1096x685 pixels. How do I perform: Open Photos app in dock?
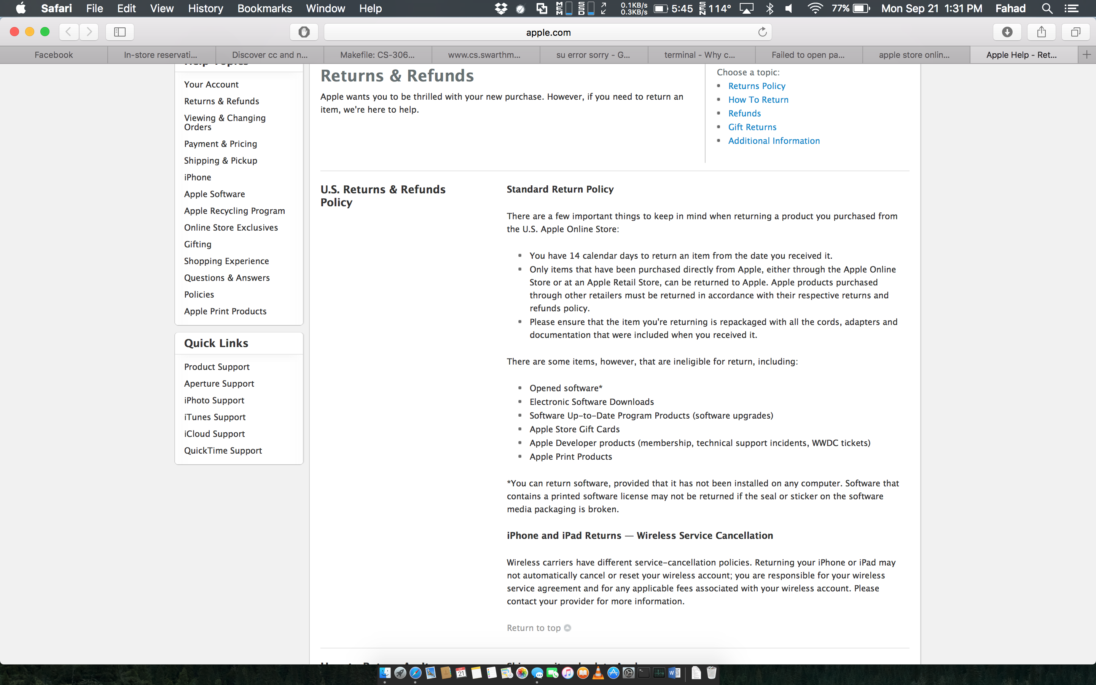pyautogui.click(x=522, y=673)
